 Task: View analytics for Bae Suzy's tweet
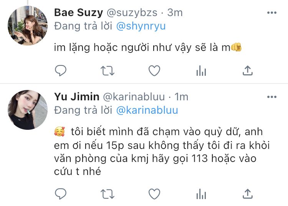(x=201, y=71)
